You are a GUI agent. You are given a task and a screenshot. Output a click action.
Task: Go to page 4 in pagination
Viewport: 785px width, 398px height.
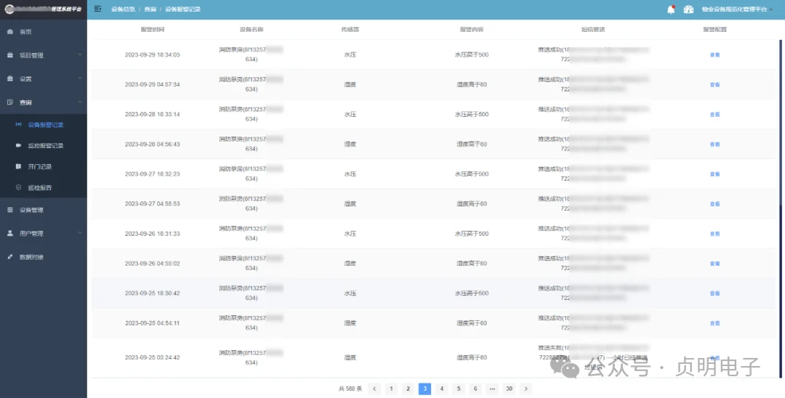(x=442, y=389)
